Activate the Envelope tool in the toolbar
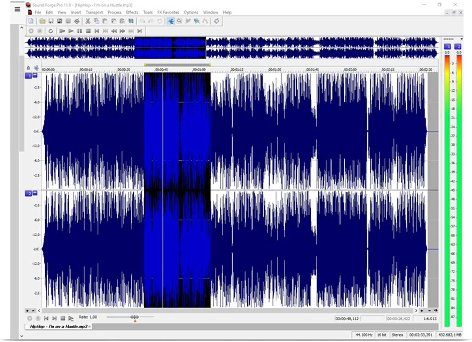This screenshot has height=342, width=472. [205, 21]
